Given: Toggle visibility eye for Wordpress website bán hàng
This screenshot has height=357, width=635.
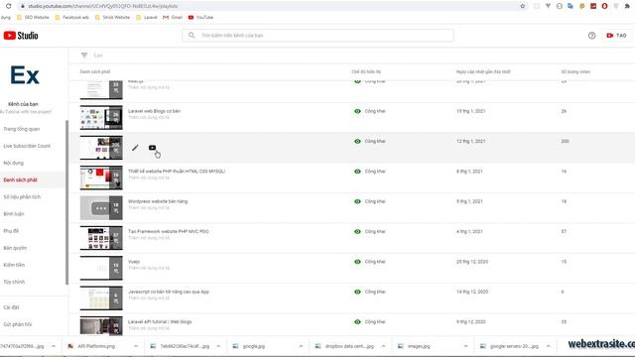Looking at the screenshot, I should click(357, 201).
